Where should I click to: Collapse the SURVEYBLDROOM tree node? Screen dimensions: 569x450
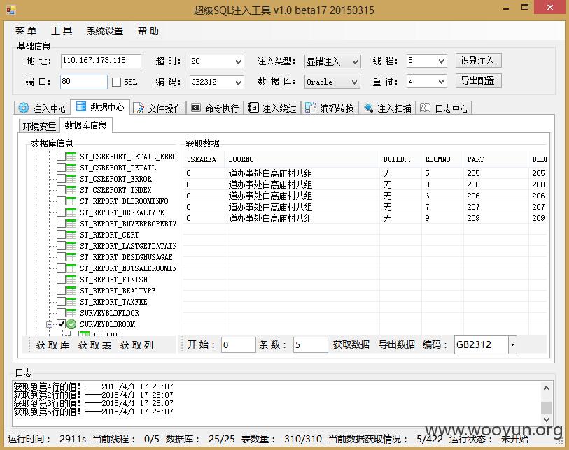[x=50, y=324]
